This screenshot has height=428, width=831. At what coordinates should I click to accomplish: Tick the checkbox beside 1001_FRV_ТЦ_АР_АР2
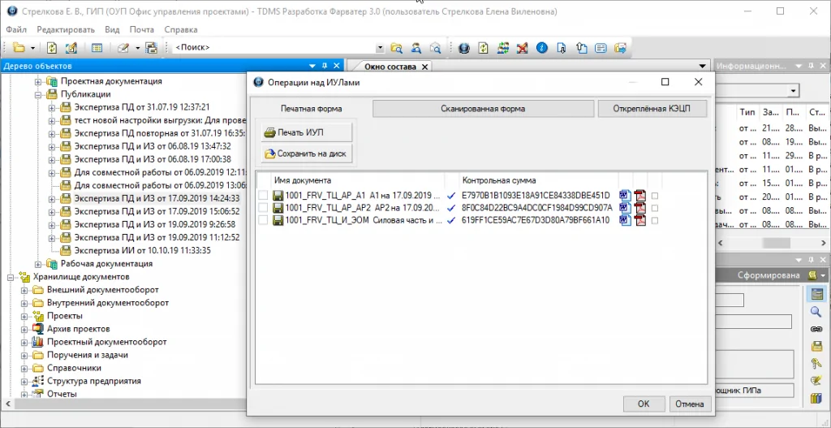[263, 208]
